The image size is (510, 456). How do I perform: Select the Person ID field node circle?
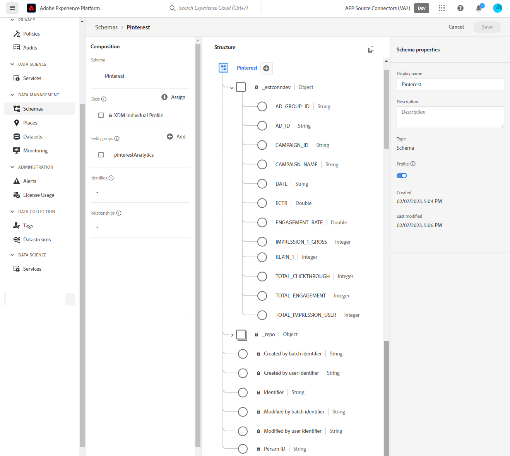click(x=243, y=449)
